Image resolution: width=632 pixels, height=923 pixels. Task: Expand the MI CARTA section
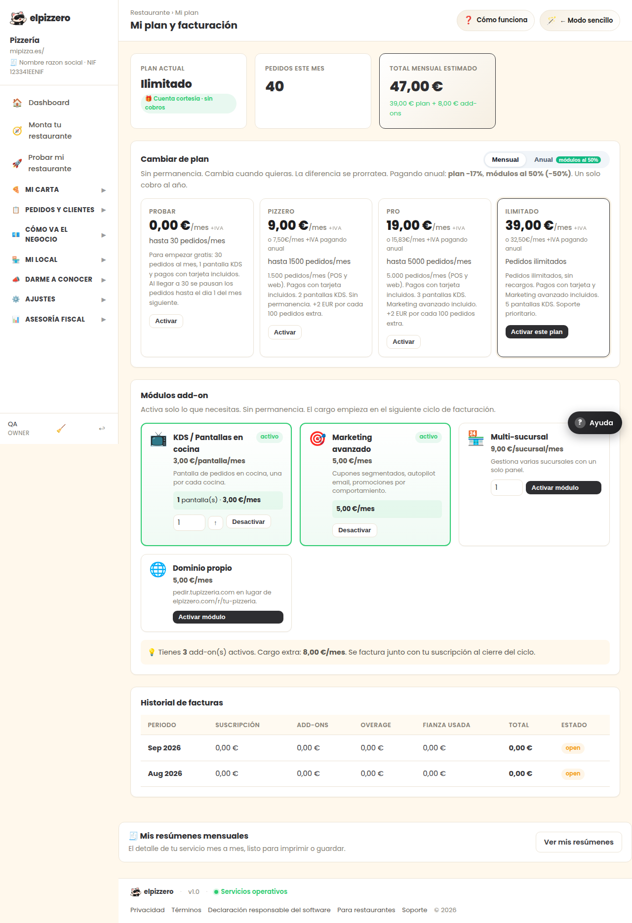pyautogui.click(x=59, y=190)
